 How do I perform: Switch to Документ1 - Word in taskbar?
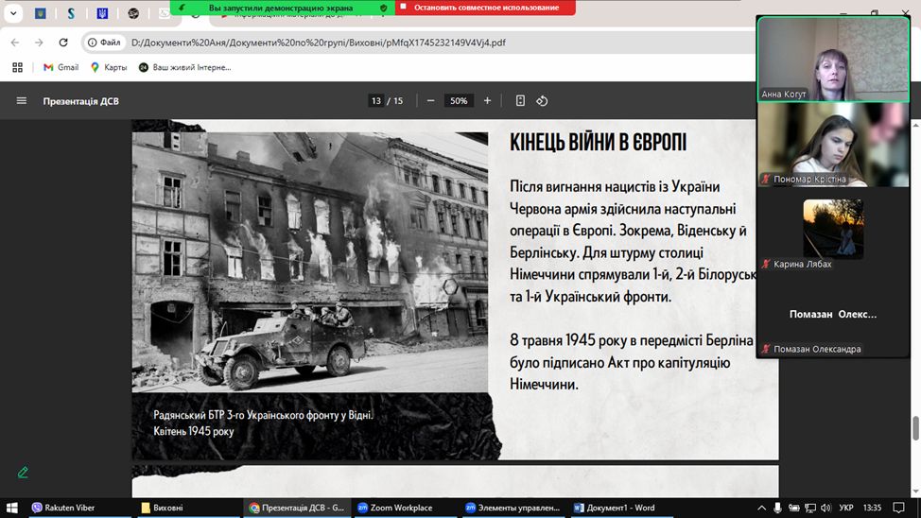point(614,508)
